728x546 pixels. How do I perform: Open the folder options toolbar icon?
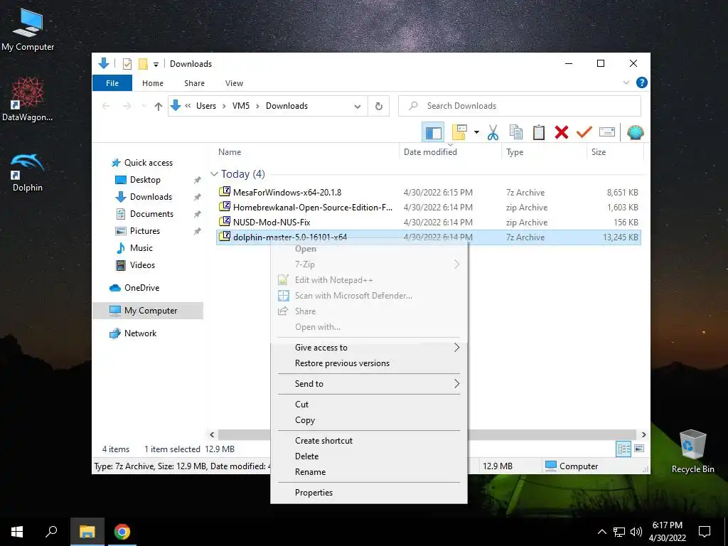click(x=459, y=133)
